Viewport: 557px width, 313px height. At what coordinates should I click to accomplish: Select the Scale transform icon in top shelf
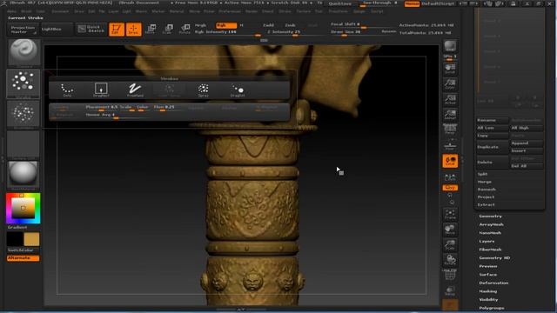(x=168, y=29)
